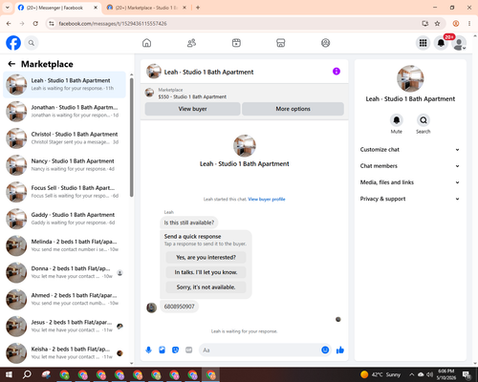Image resolution: width=478 pixels, height=382 pixels.
Task: Click the Search icon in chat details
Action: (x=424, y=120)
